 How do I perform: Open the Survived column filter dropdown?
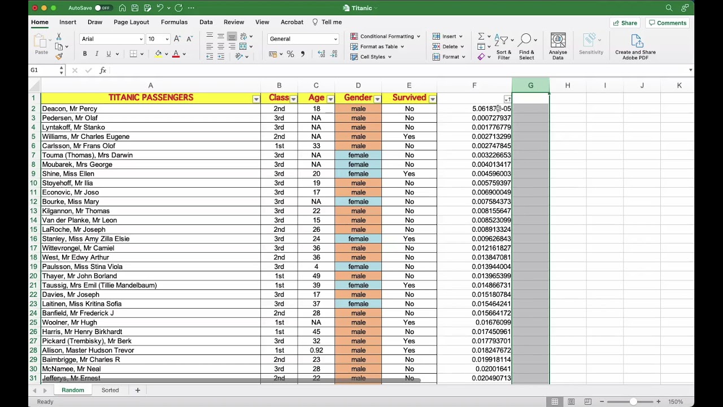(x=433, y=99)
